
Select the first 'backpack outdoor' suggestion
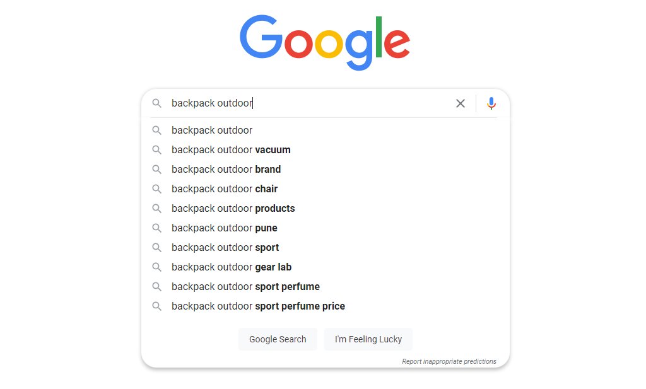(x=212, y=131)
